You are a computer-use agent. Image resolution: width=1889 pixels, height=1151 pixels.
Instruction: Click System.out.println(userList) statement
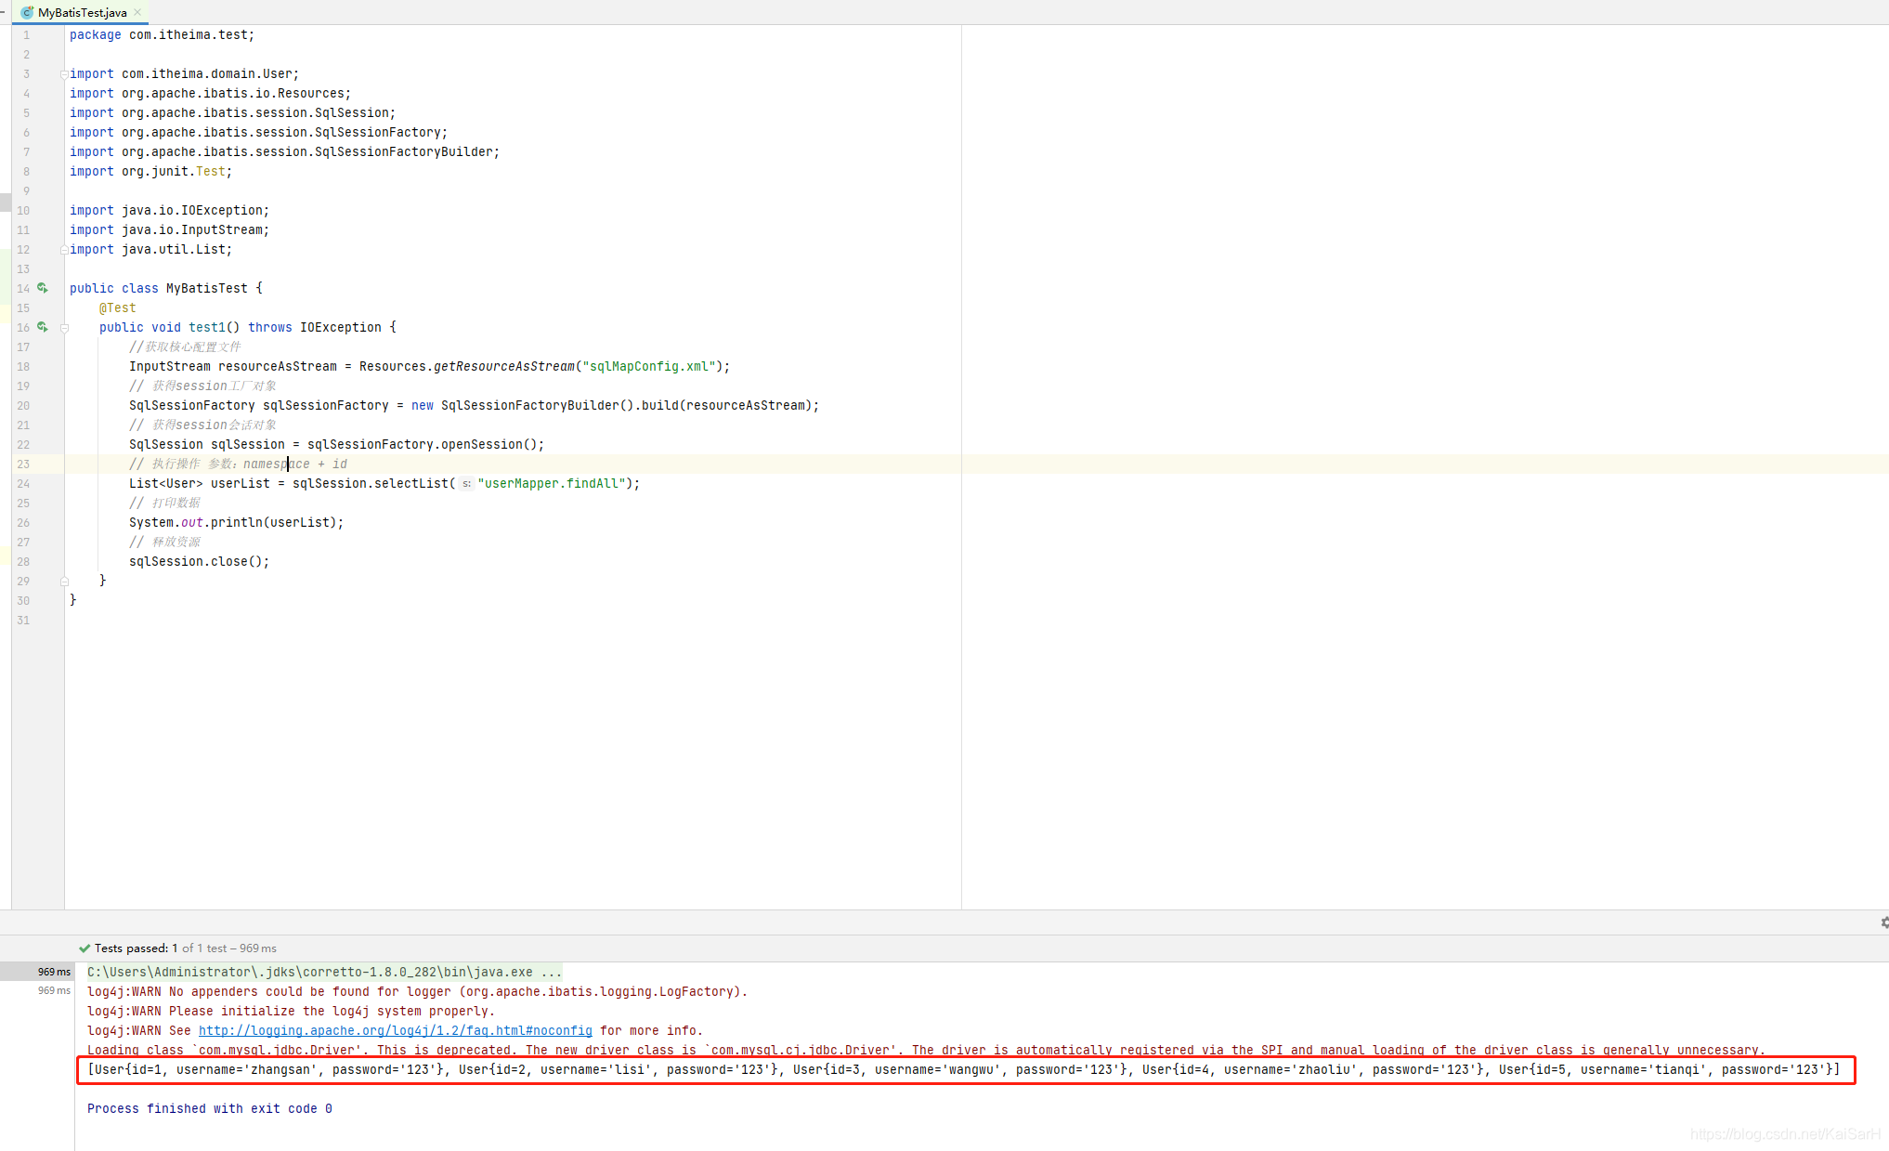[236, 522]
